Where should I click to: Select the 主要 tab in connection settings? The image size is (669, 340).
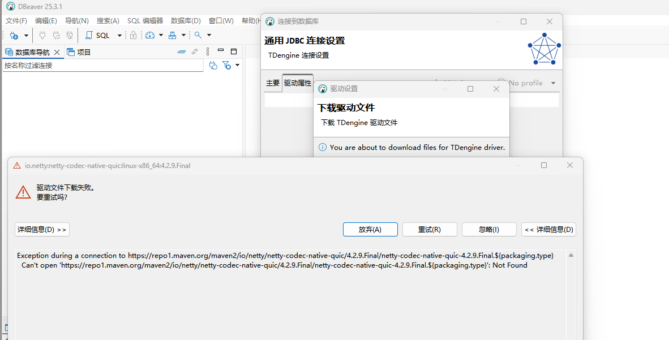coord(273,83)
